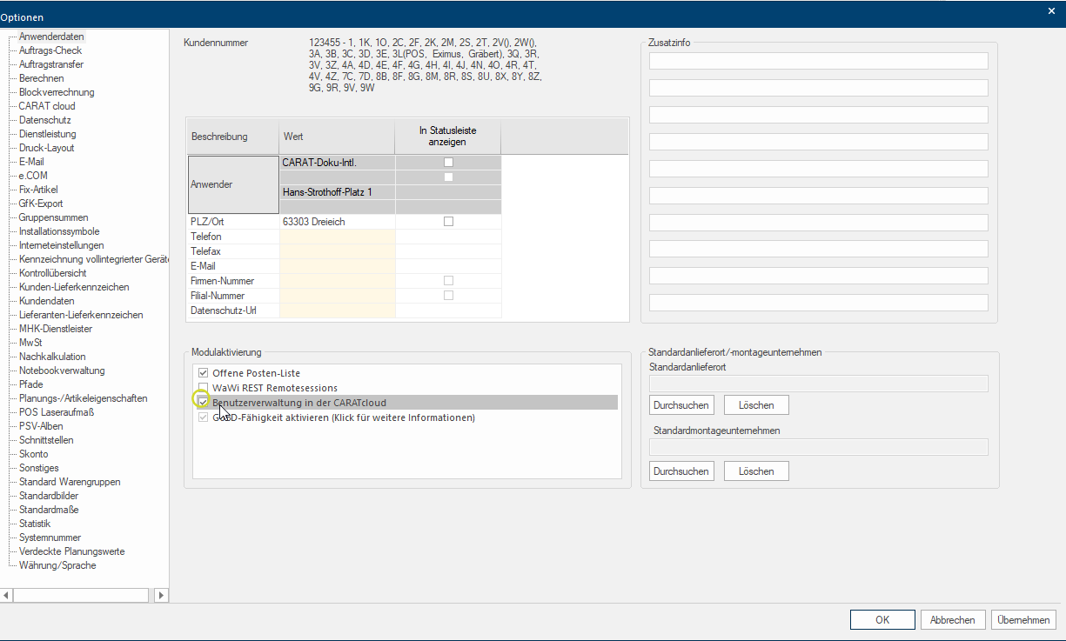Select the e.COM tree entry

[33, 176]
